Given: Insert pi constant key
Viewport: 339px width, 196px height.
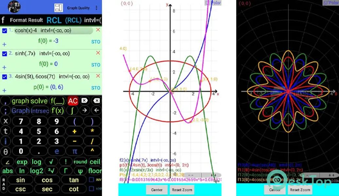Looking at the screenshot, I should click(75, 151).
